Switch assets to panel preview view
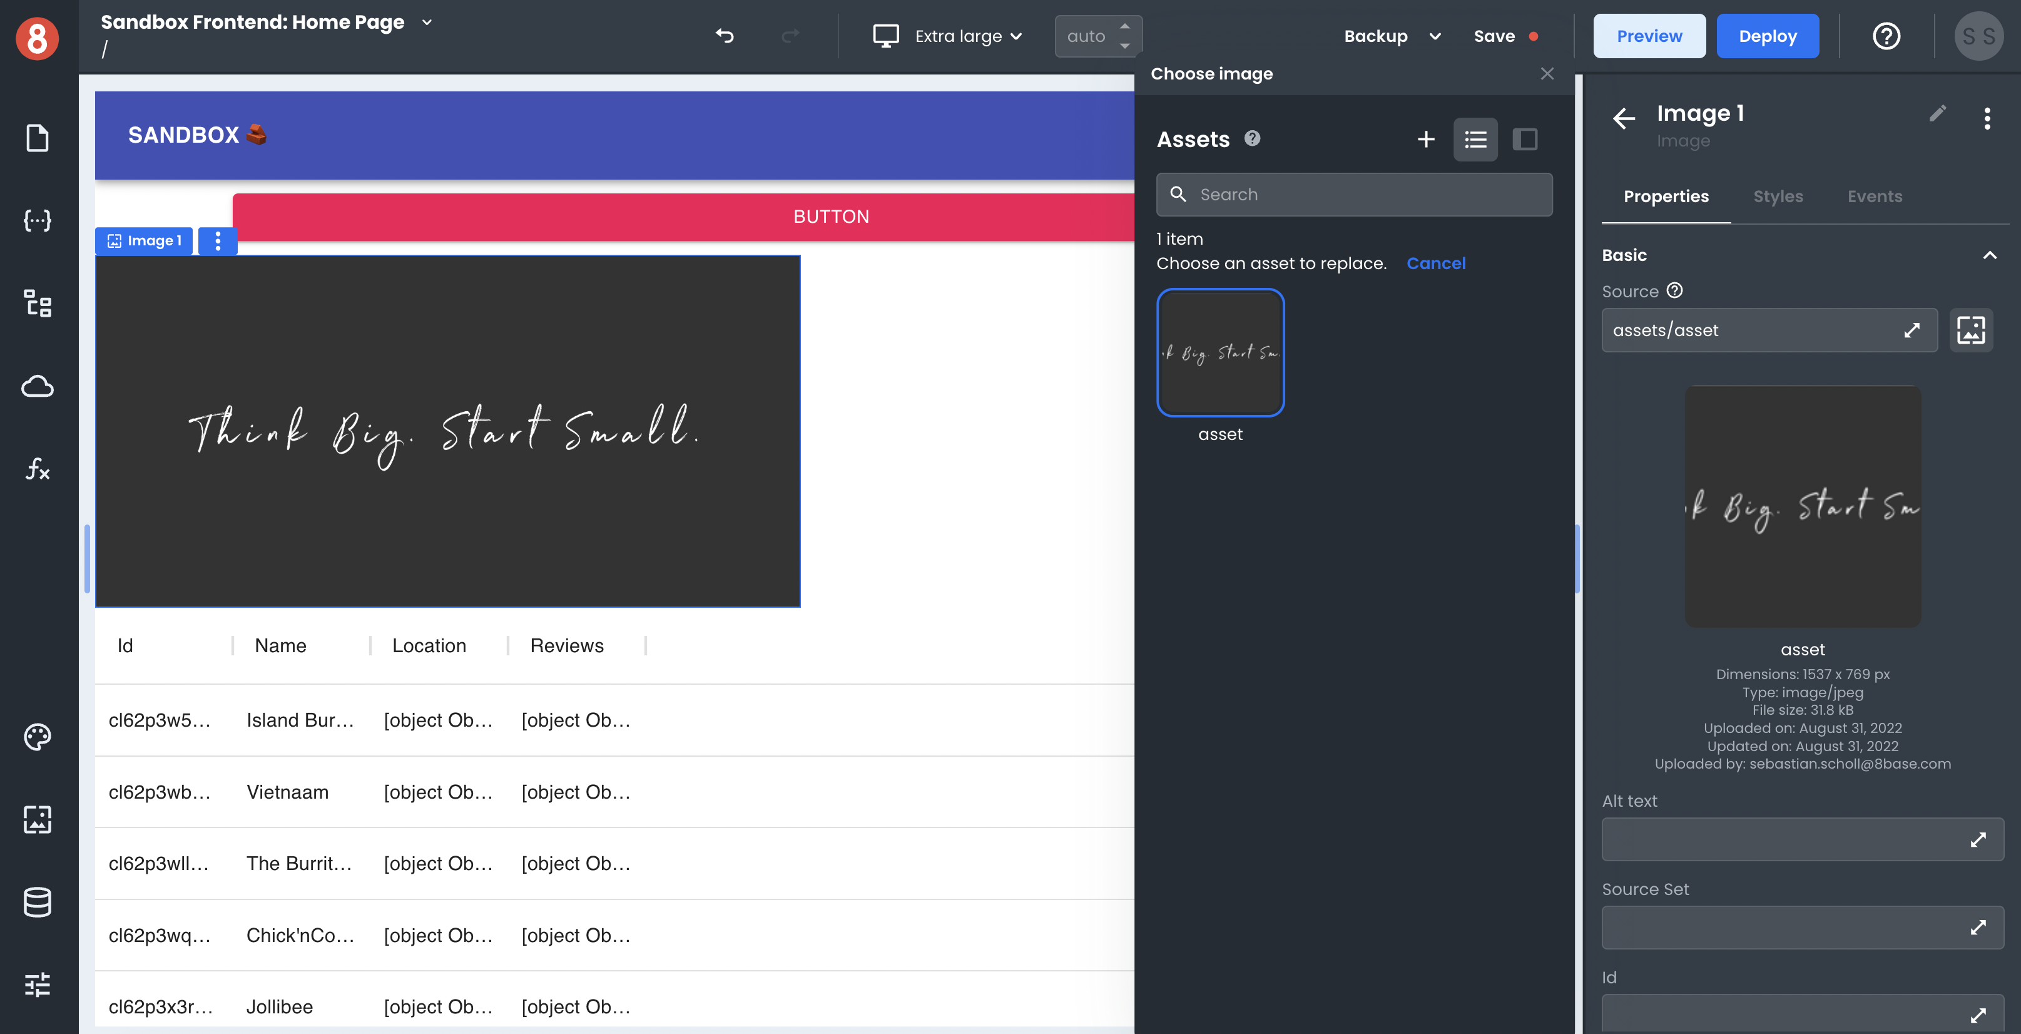Image resolution: width=2021 pixels, height=1034 pixels. pos(1524,140)
